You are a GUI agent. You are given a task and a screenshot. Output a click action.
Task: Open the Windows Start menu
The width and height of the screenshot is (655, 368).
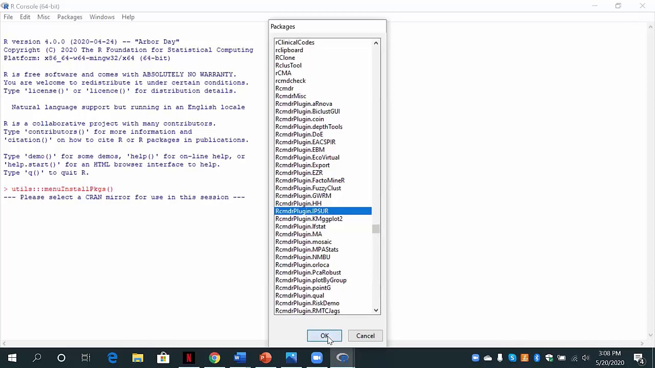point(12,358)
